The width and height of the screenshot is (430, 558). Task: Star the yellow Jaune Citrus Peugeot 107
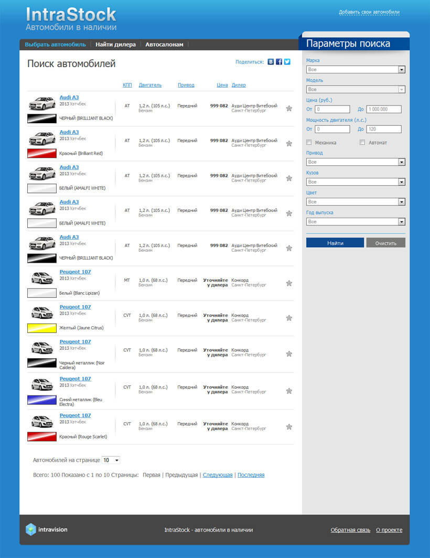coord(289,318)
